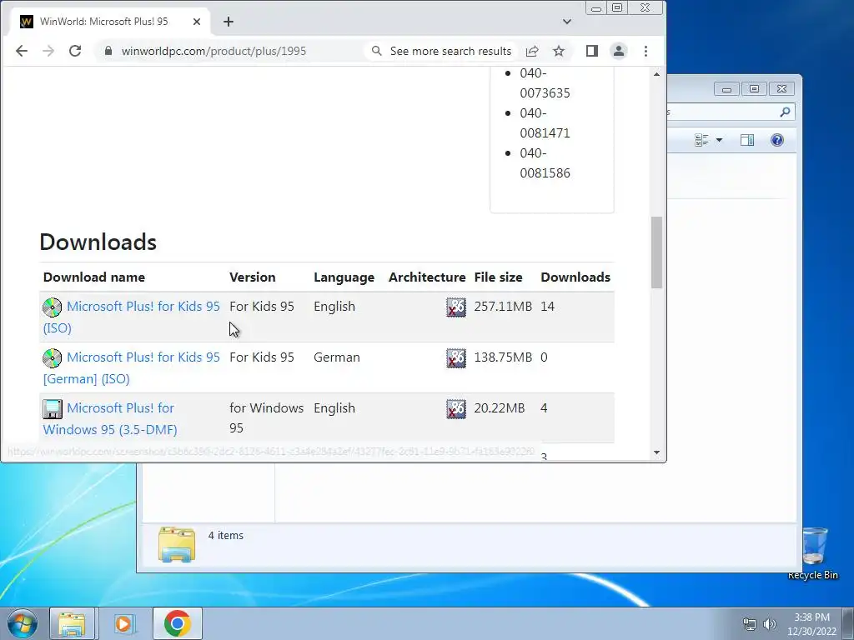Click the taskbar clock showing 3:38 PM
Viewport: 854px width, 640px height.
point(811,624)
